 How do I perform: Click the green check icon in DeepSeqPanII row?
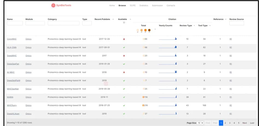[x=124, y=81]
